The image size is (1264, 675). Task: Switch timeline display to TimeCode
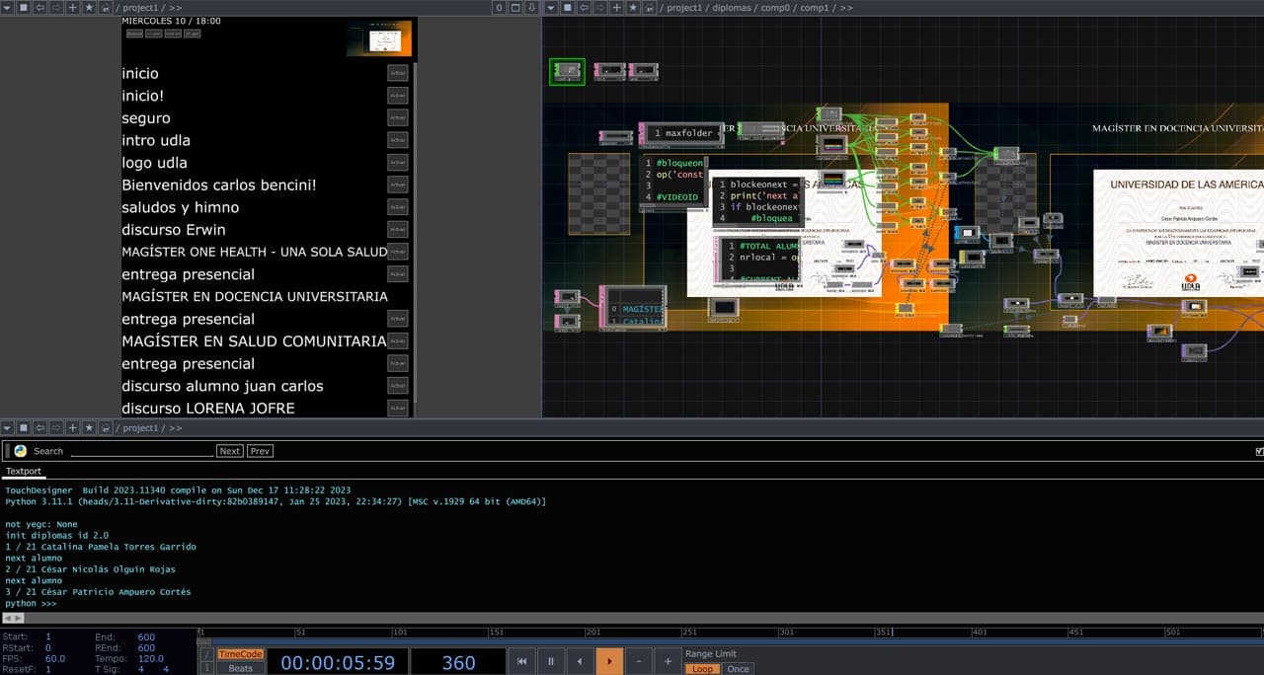click(x=240, y=653)
